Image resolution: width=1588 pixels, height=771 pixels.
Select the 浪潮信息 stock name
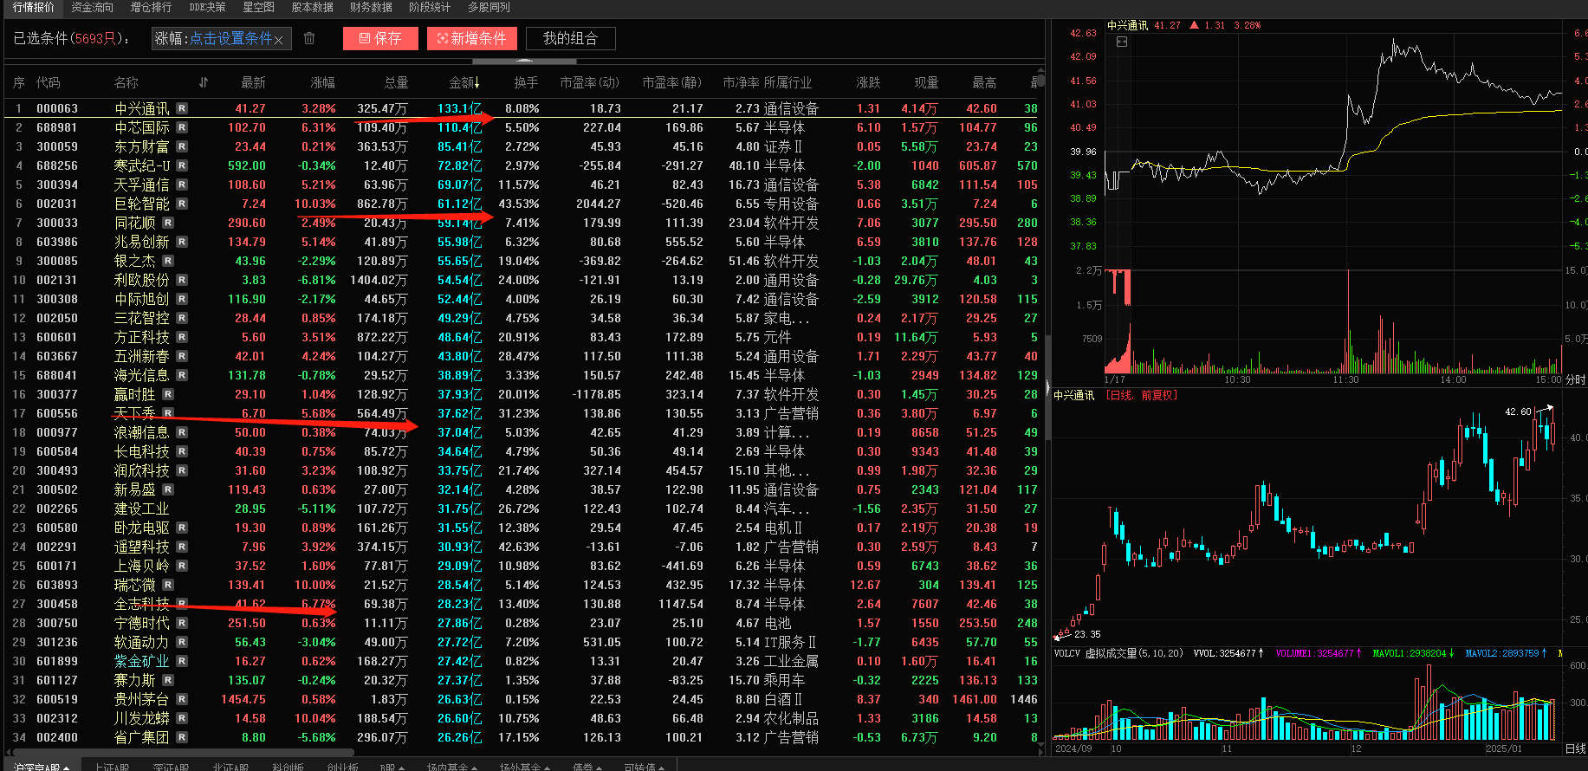[142, 432]
